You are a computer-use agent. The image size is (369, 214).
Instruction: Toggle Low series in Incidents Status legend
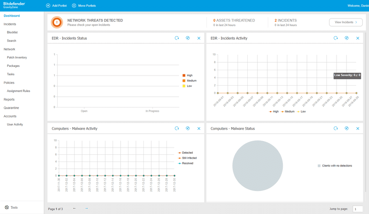pos(188,86)
